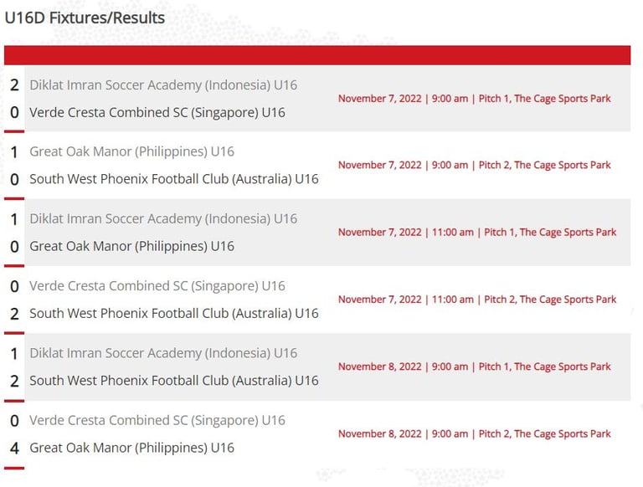Viewport: 643px width, 487px height.
Task: Open Great Oak Manor in the 11:00 am Pitch 1 match
Action: point(131,246)
